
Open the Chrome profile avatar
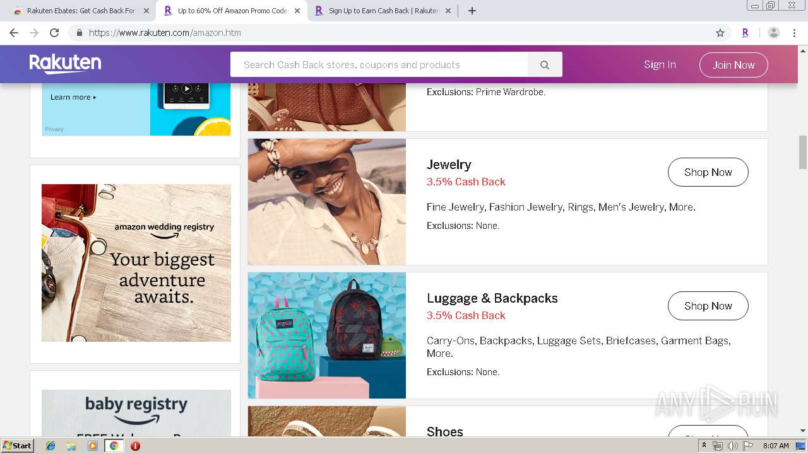(x=774, y=33)
